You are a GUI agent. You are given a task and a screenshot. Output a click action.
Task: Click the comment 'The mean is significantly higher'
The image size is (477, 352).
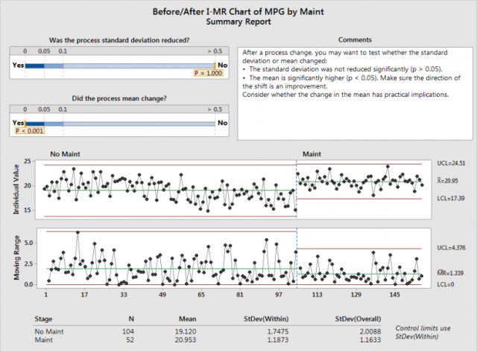pos(351,82)
